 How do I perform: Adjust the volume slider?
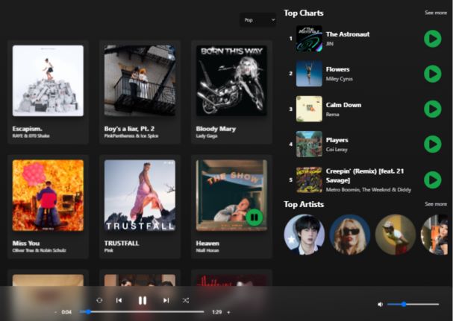[x=413, y=305]
